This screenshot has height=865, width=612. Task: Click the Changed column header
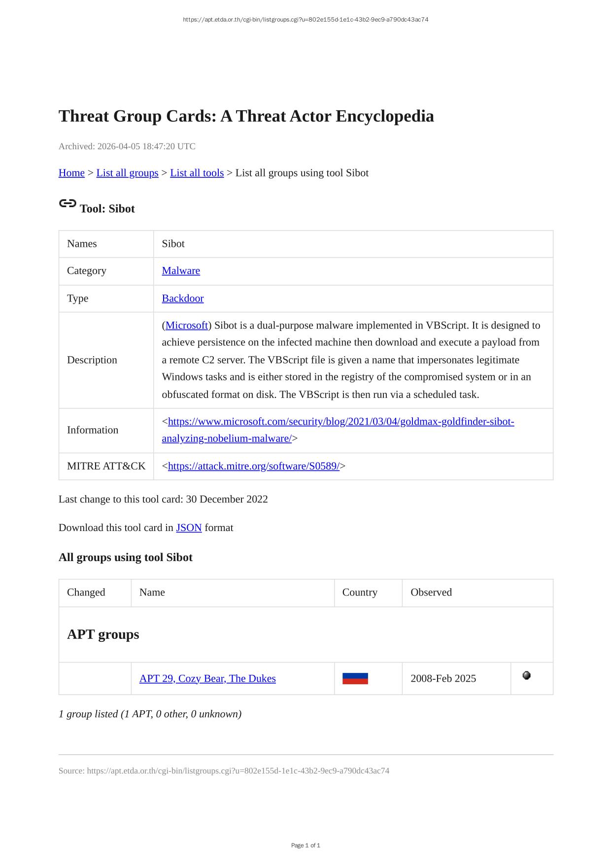[x=86, y=593]
